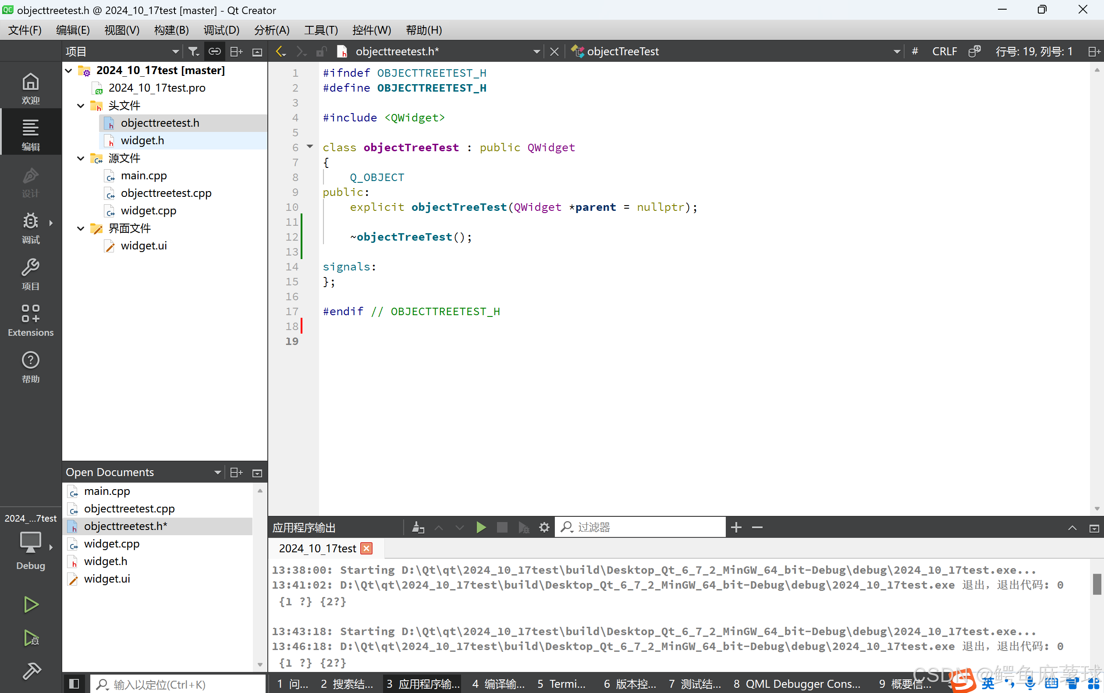
Task: Close the 2024_10_17test output tab
Action: pos(366,549)
